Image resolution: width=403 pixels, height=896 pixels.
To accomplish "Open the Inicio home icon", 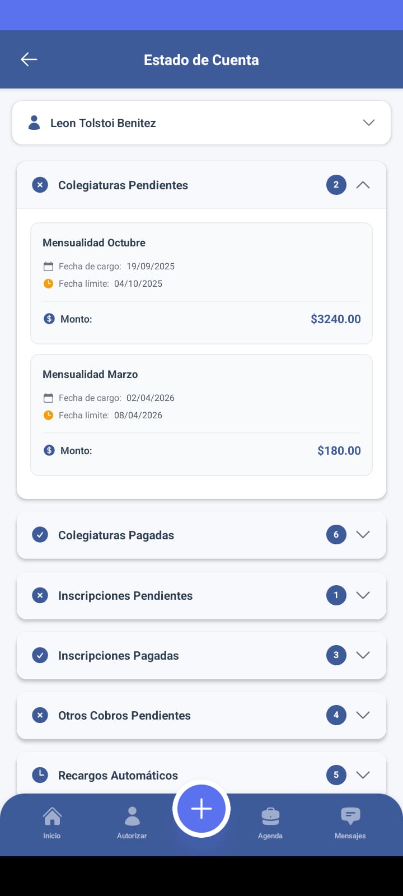I will click(52, 816).
